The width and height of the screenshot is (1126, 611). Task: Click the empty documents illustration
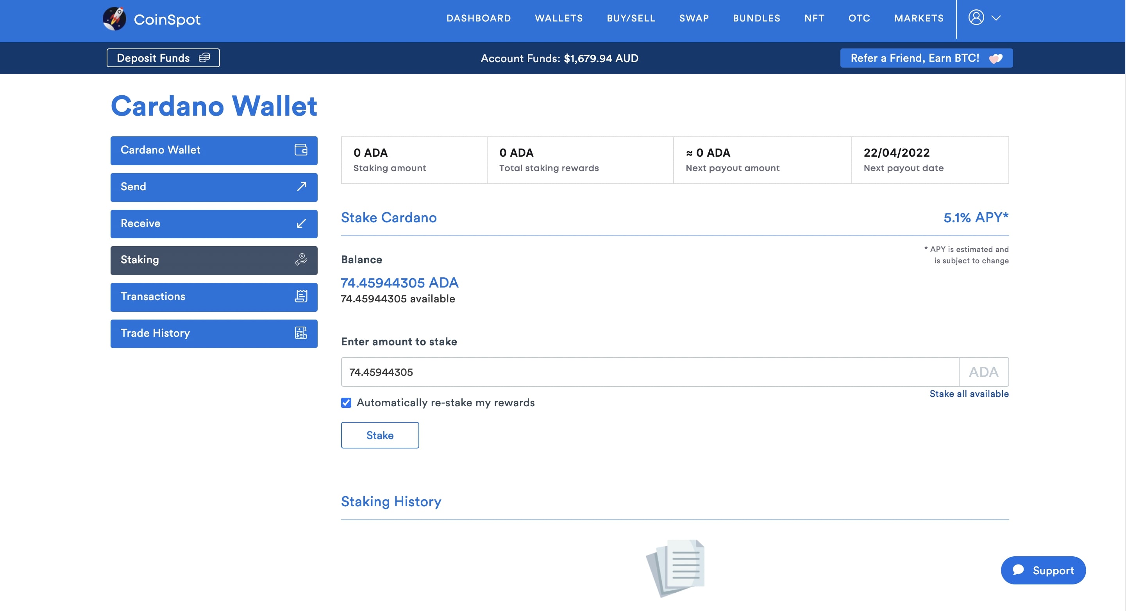coord(675,568)
